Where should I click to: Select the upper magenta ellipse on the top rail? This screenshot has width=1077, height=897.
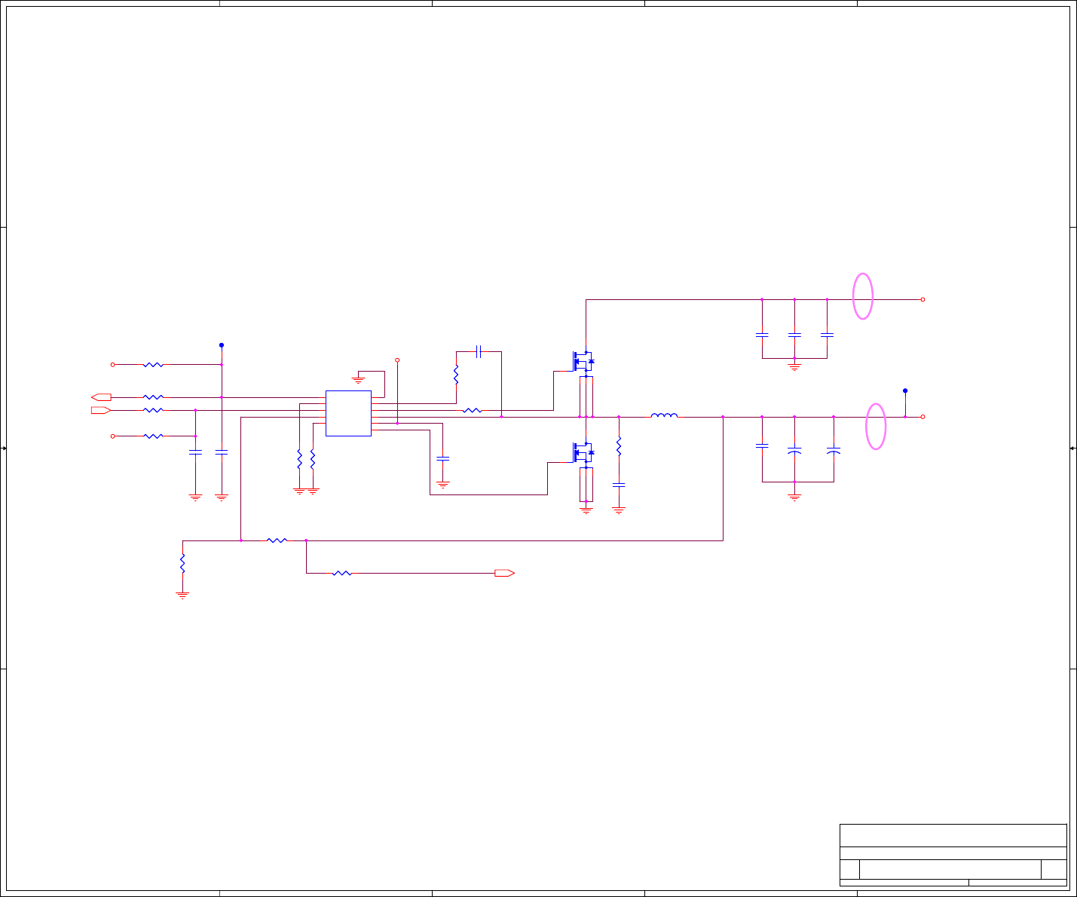(x=863, y=296)
